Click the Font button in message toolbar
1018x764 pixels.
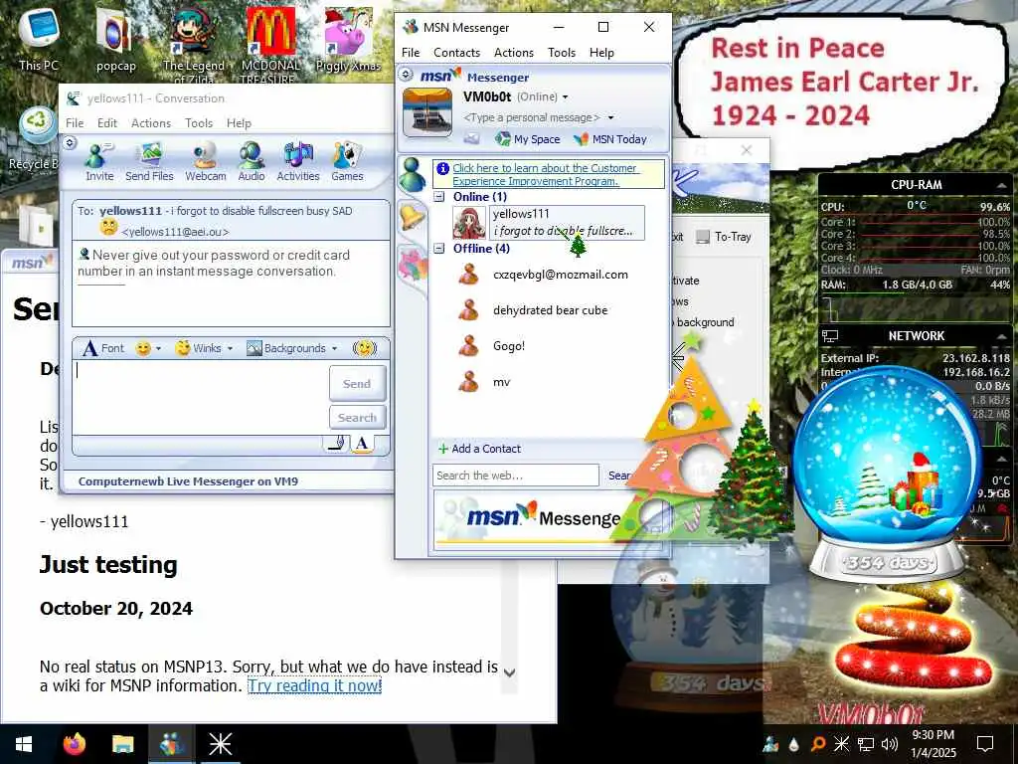click(103, 348)
